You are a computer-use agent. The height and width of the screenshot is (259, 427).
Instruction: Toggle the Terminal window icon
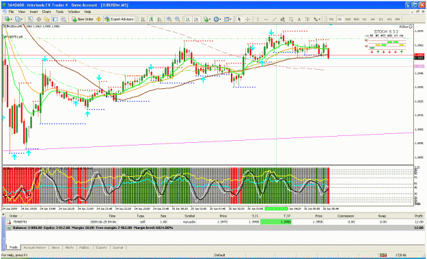(x=55, y=19)
